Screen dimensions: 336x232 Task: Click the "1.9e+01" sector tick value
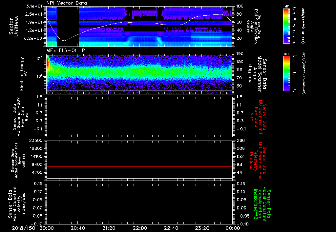34,22
